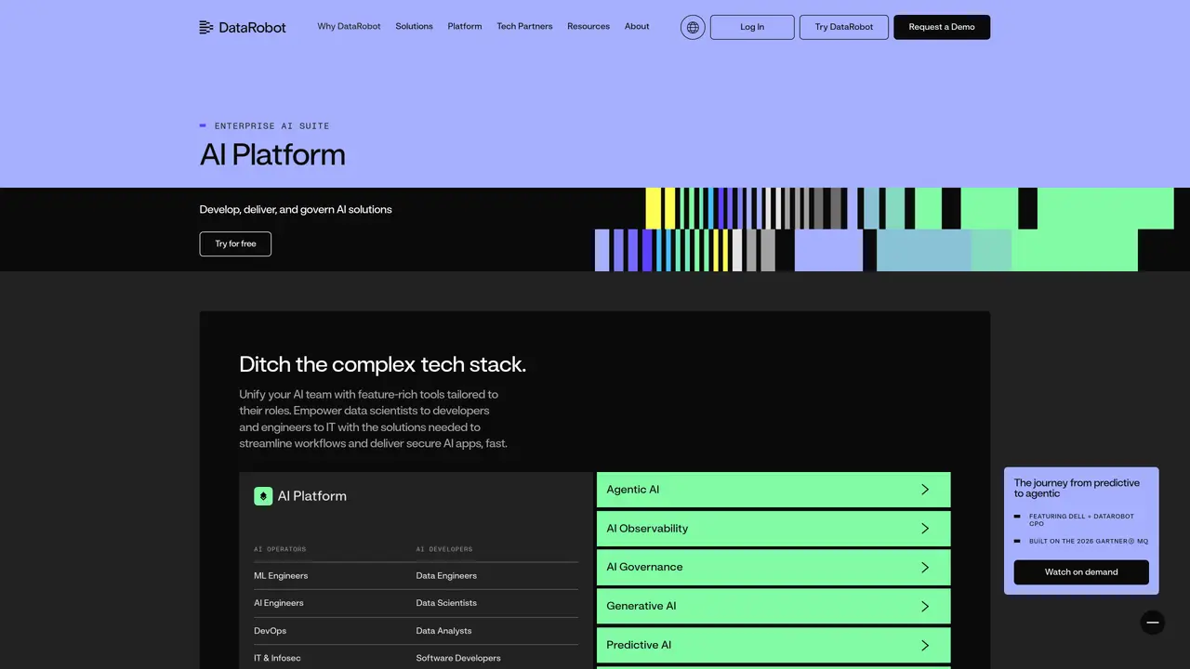The image size is (1190, 669).
Task: Click the Log In button
Action: [x=752, y=27]
